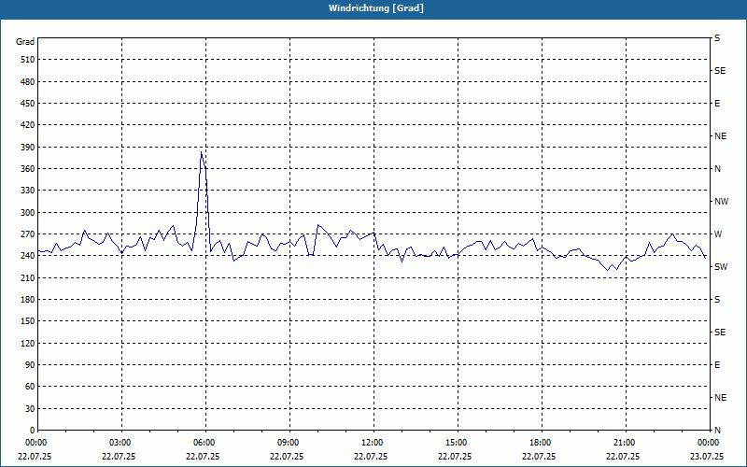Click the 23.07.25 date label
747x467 pixels.
[707, 457]
